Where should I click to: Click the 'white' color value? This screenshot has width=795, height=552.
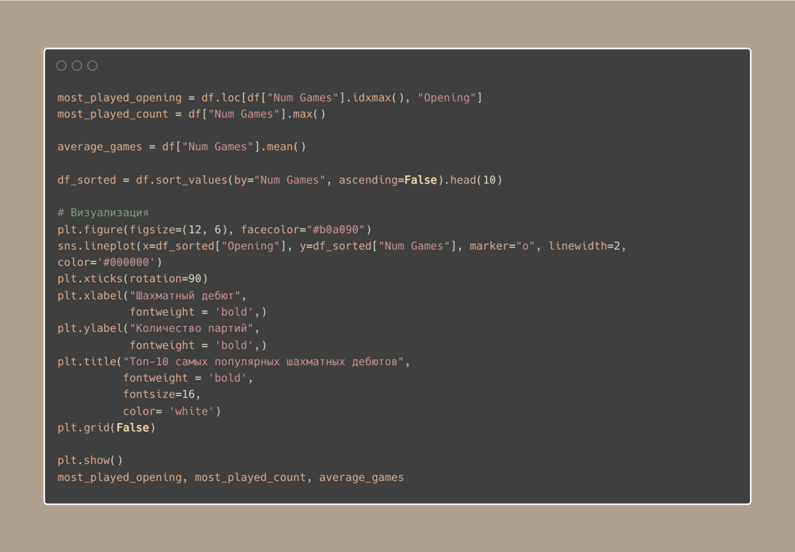coord(192,411)
